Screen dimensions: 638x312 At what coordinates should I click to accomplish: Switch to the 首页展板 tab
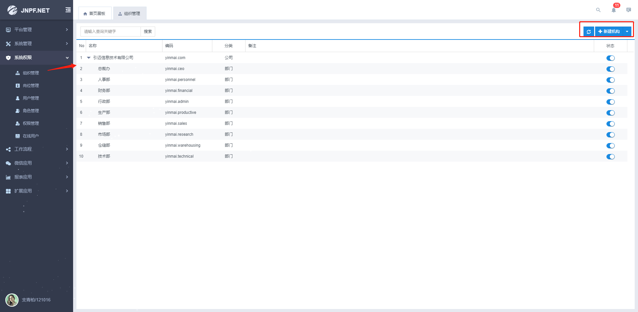95,14
